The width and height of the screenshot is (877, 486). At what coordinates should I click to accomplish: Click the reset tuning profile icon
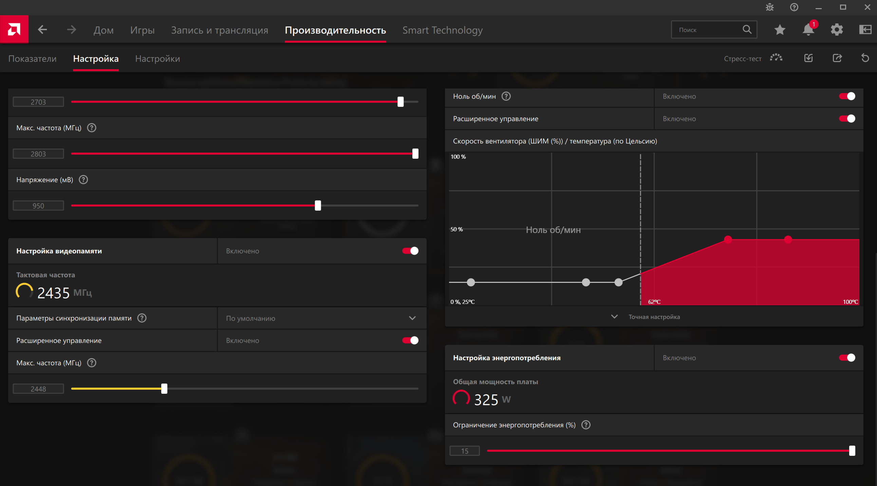(865, 58)
